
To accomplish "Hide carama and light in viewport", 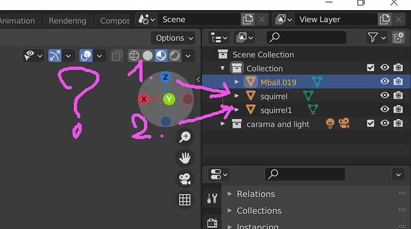I will pyautogui.click(x=385, y=123).
